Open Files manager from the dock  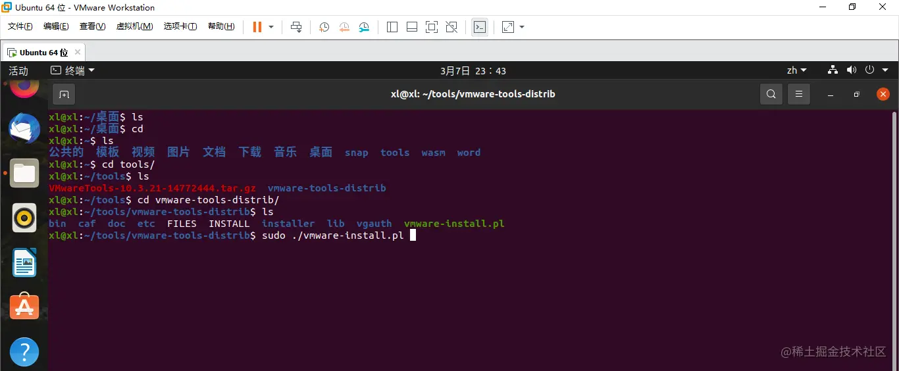coord(24,173)
